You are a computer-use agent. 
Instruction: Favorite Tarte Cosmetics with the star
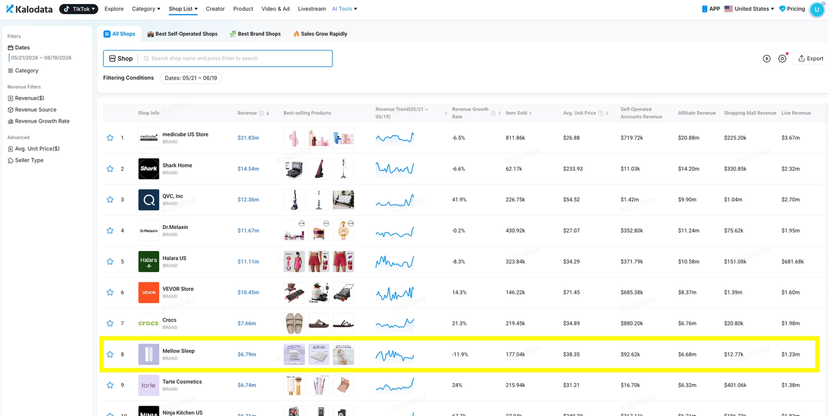pos(110,385)
